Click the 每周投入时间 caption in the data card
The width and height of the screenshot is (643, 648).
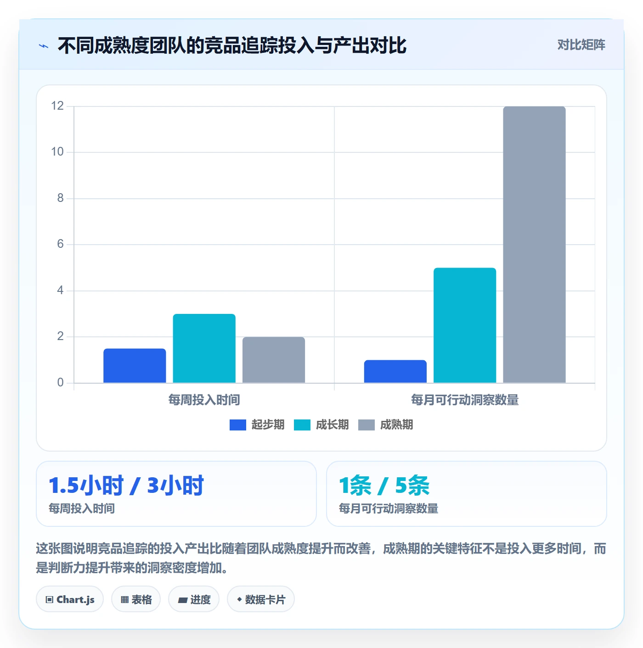(82, 508)
